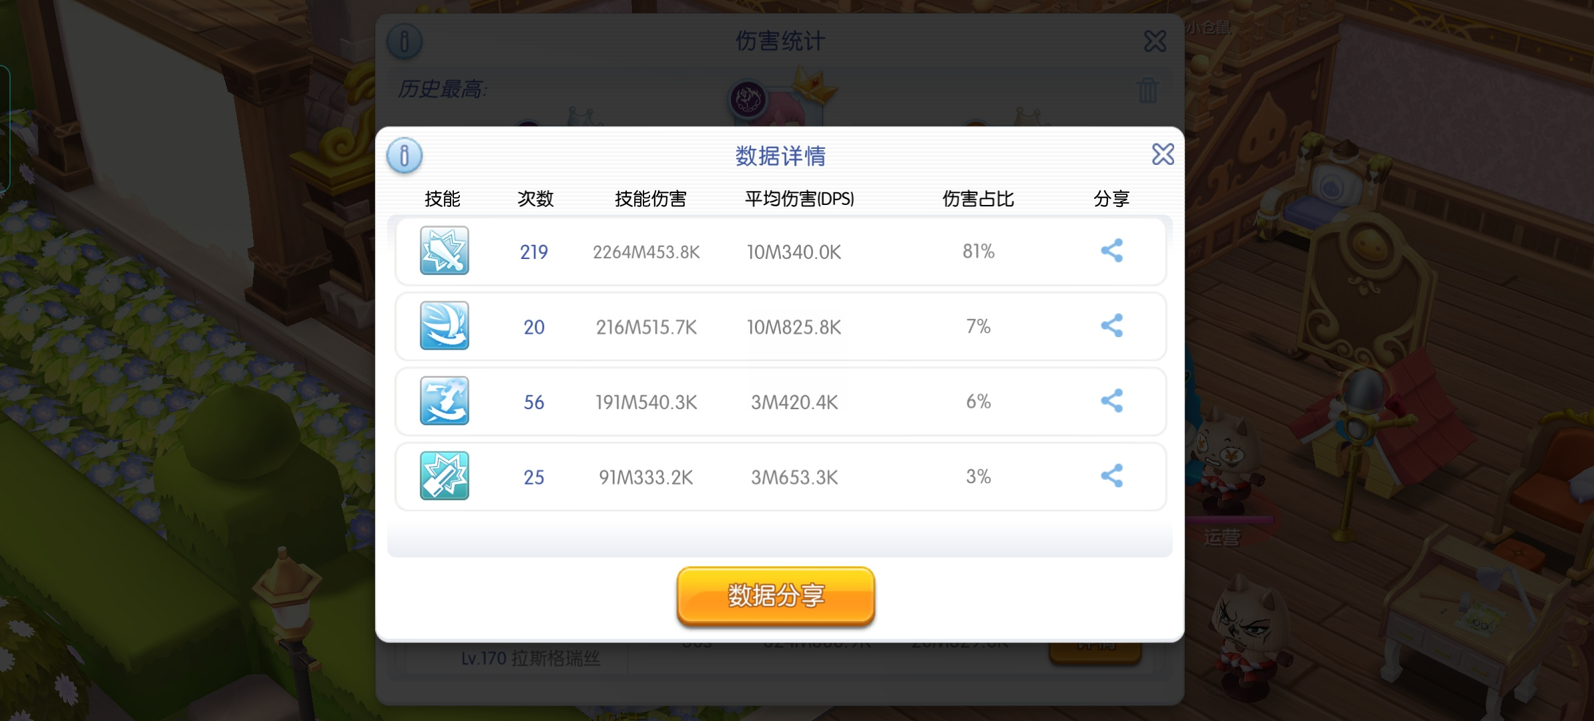Click the count value 219

(x=534, y=252)
